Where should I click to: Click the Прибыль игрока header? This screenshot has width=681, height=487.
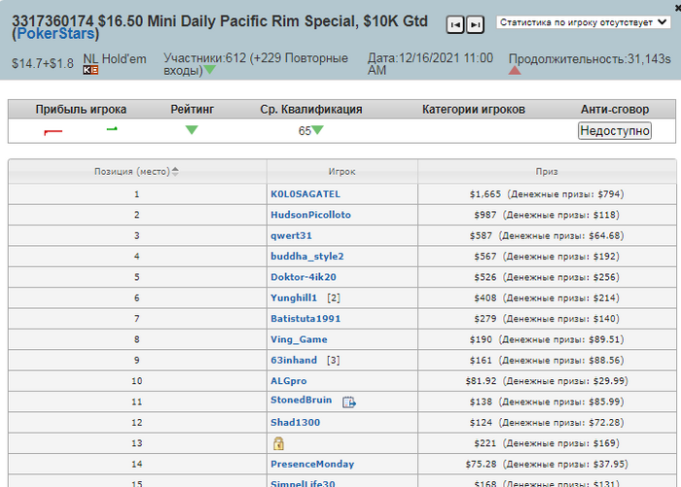(81, 110)
